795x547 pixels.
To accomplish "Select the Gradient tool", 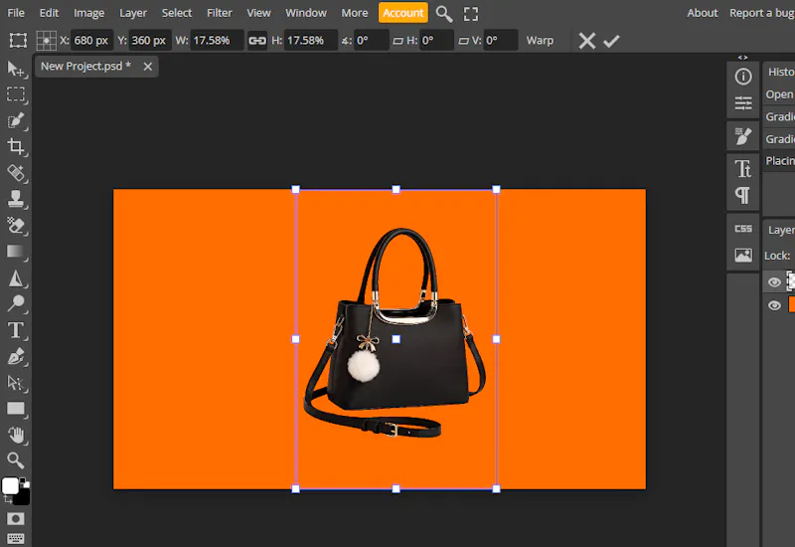I will (16, 252).
